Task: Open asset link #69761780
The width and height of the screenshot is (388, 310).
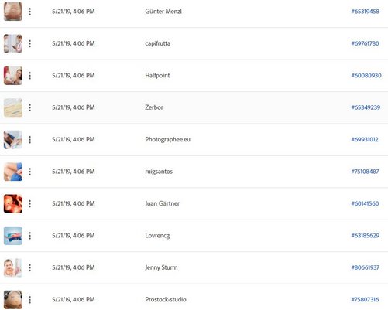Action: tap(365, 43)
